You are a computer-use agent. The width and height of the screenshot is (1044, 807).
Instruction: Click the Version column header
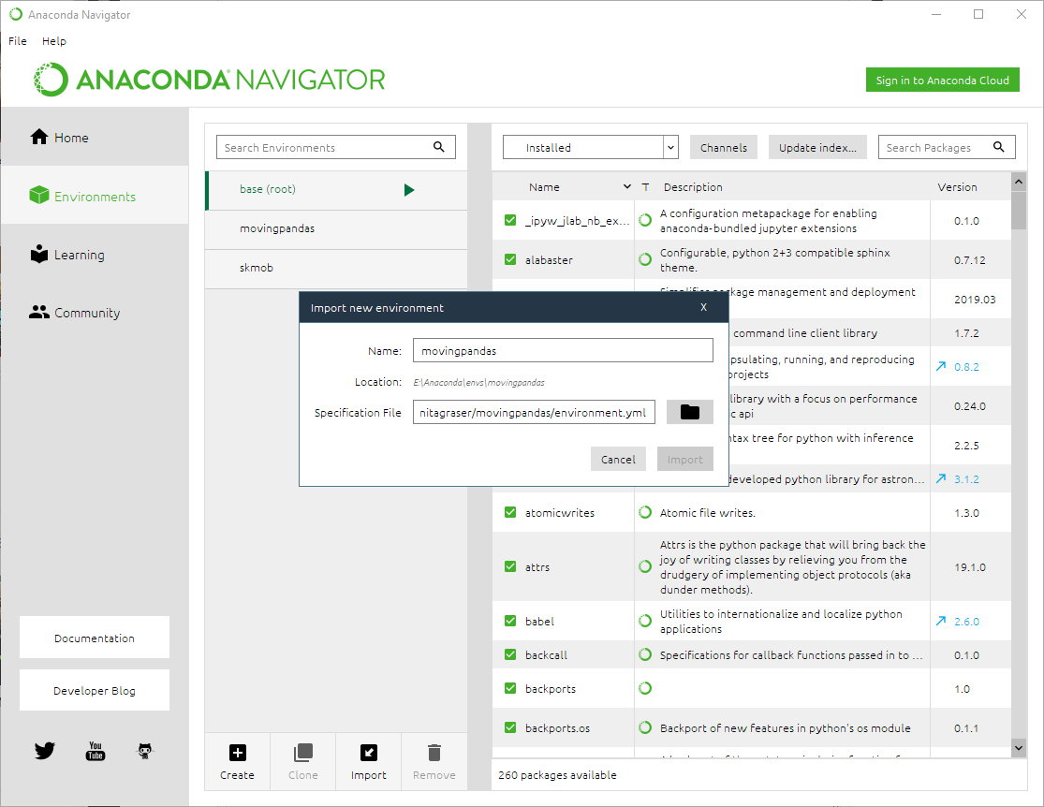point(958,187)
